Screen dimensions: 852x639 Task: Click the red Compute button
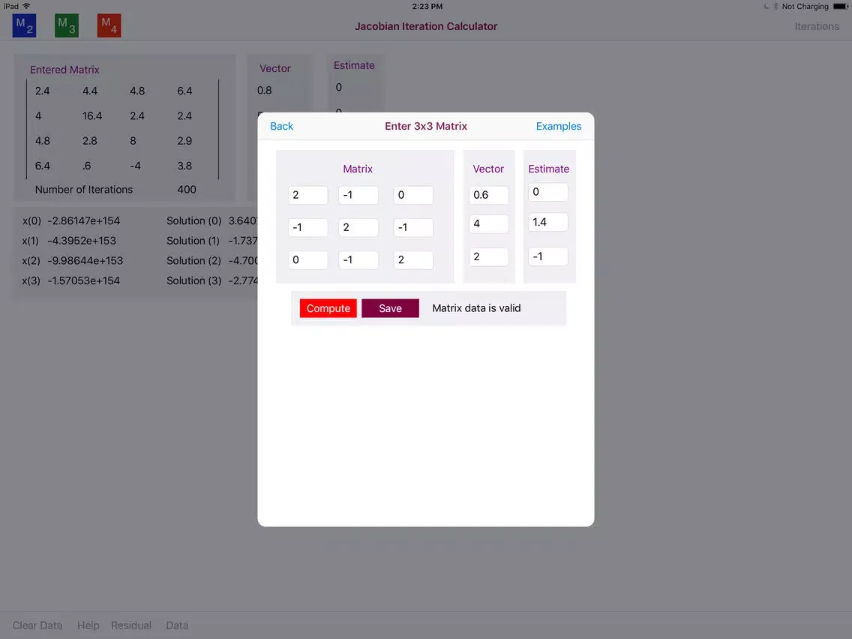click(328, 308)
